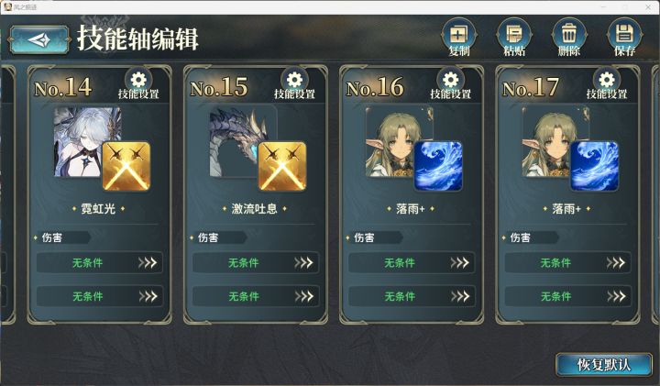The image size is (660, 386).
Task: Select the silver-haired character portrait on No.14
Action: (x=82, y=141)
